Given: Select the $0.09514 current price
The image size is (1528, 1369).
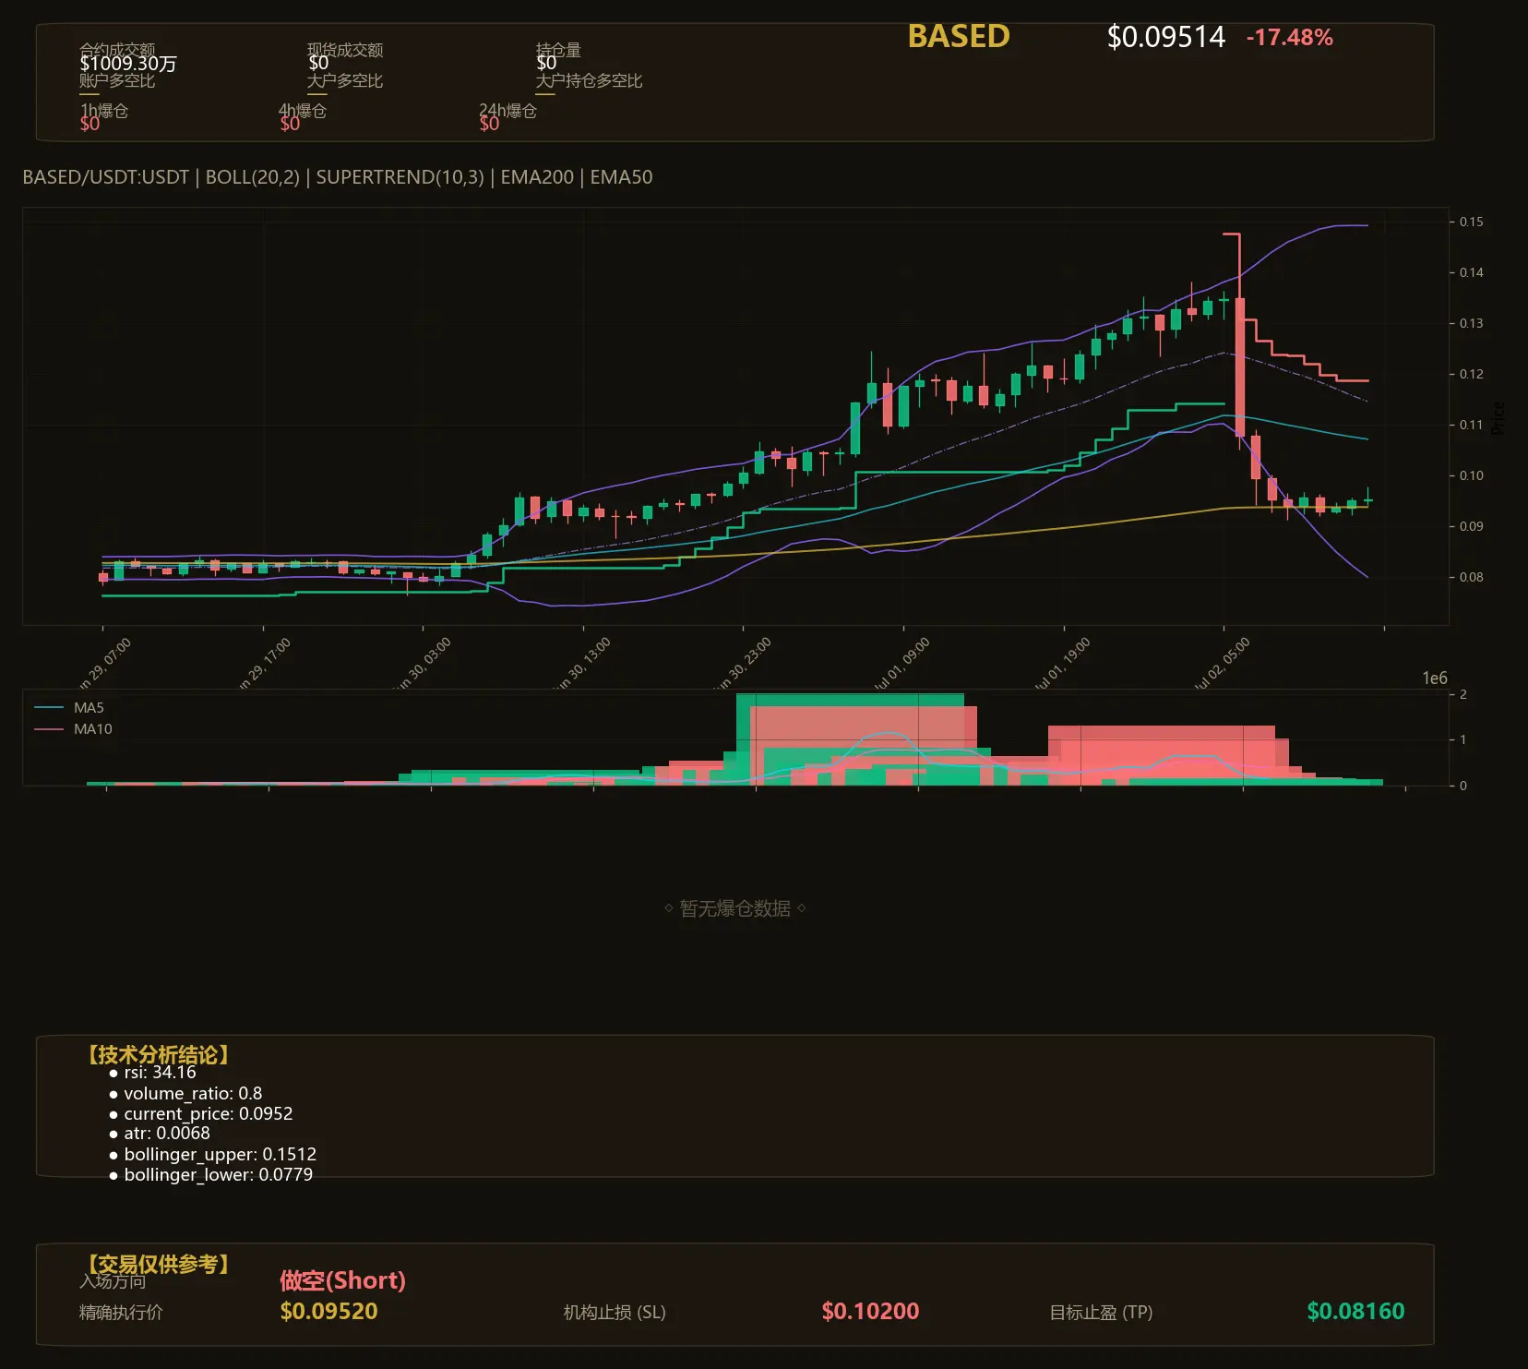Looking at the screenshot, I should (1166, 37).
